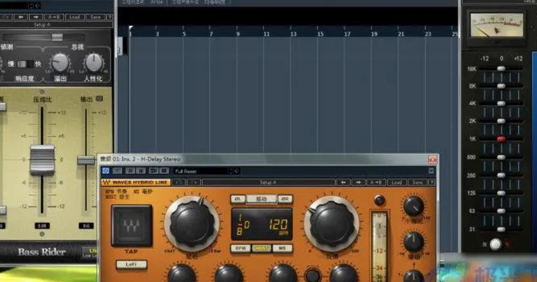Open the Setup A menu in H-Delay

[x=268, y=182]
